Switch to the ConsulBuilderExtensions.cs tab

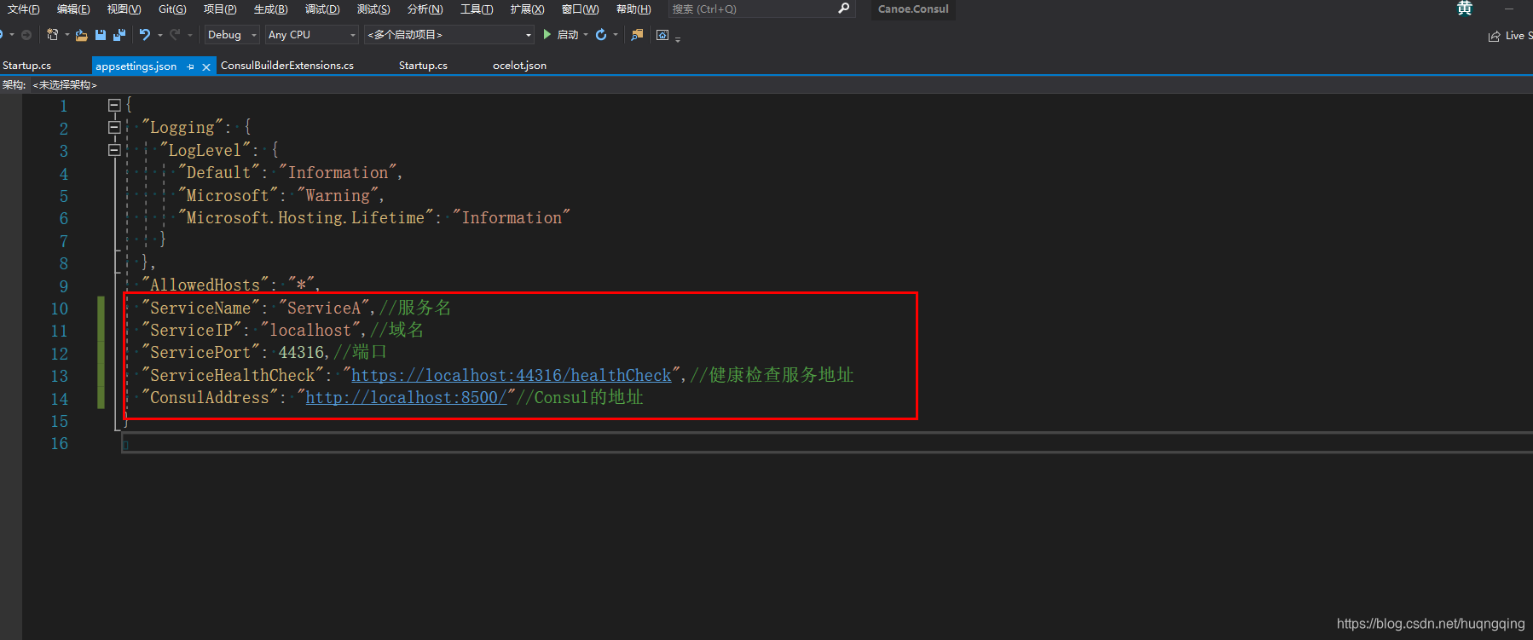point(287,66)
